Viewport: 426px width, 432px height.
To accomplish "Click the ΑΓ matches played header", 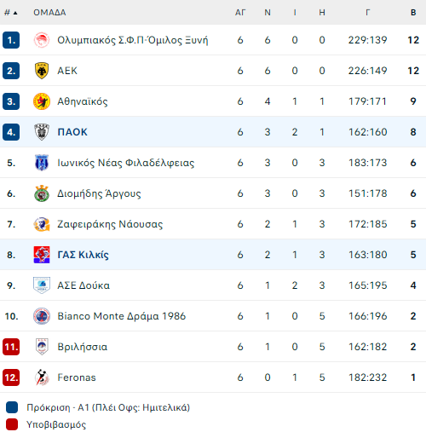I will [240, 13].
